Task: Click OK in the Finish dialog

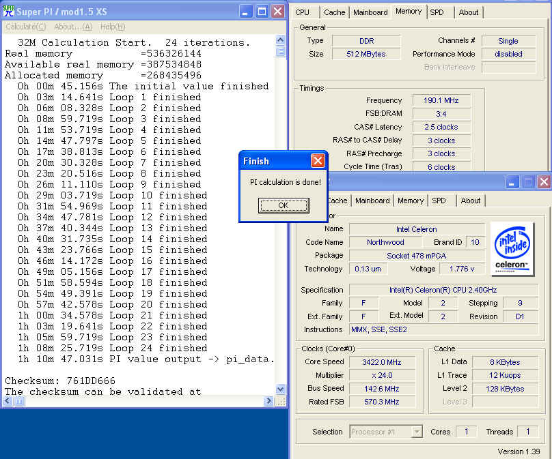Action: tap(284, 205)
